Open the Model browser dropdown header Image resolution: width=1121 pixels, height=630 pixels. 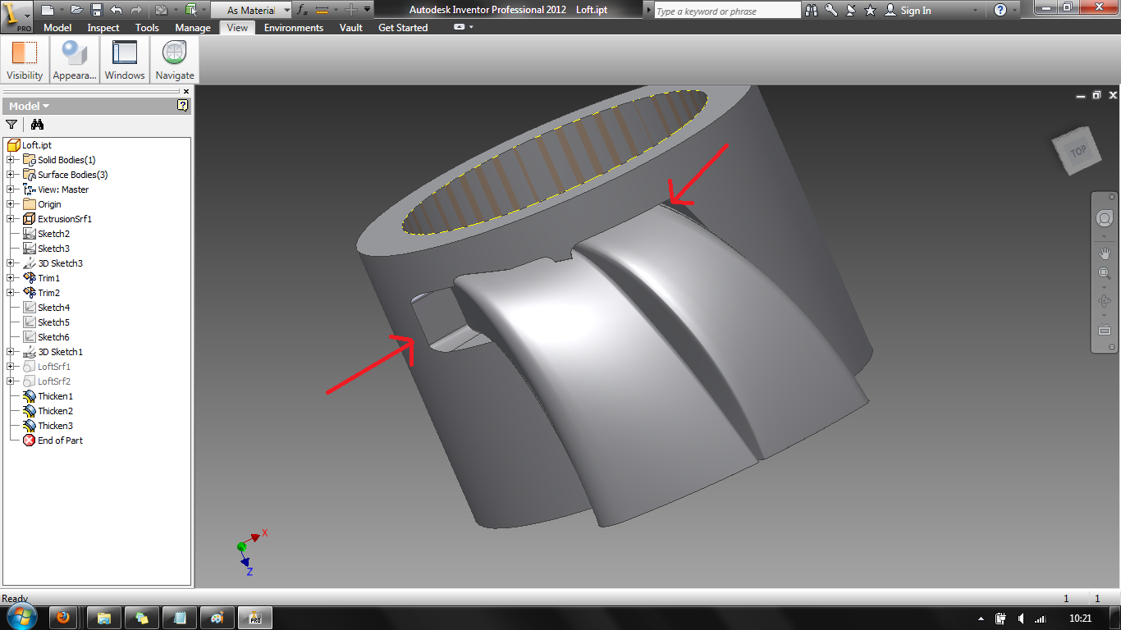[x=30, y=106]
